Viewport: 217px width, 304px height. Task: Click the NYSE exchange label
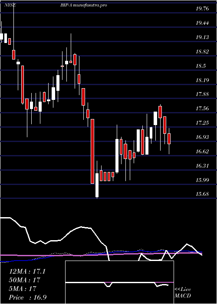pos(10,5)
